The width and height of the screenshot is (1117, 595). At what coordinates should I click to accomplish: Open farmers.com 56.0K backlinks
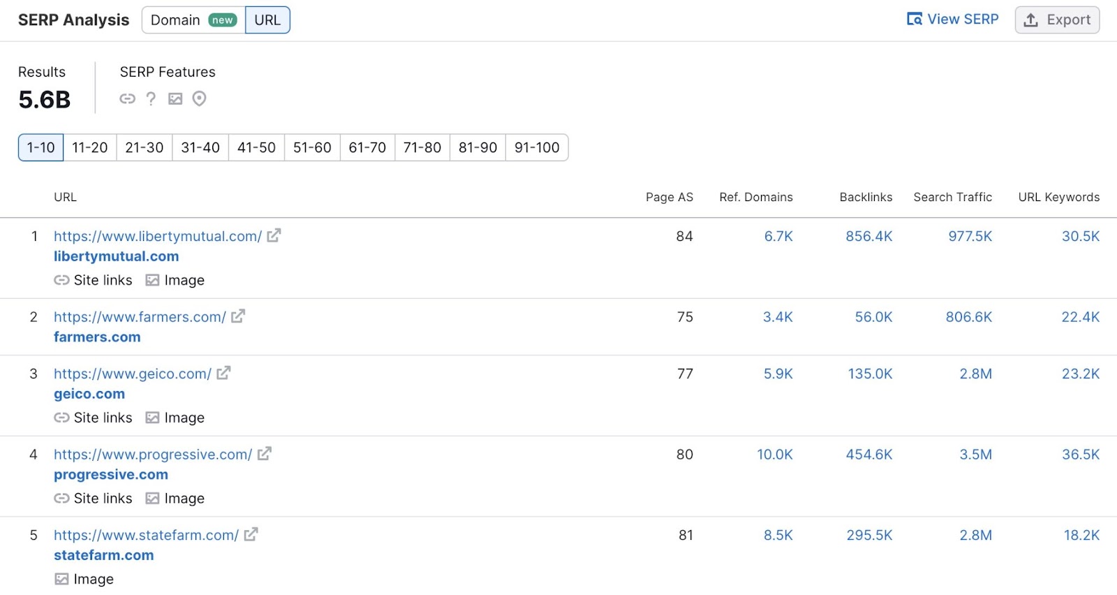[874, 317]
